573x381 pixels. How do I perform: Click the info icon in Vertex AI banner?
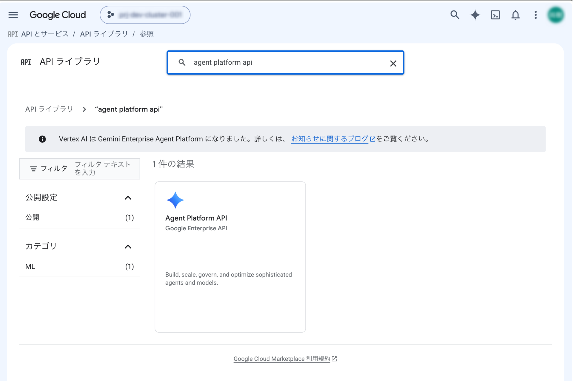coord(42,139)
